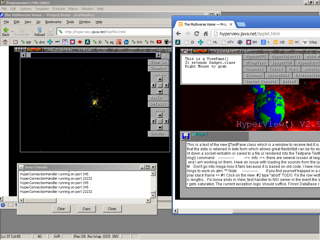Toggle No Wrap in the status bar
This screenshot has height=240, width=320.
(x=94, y=237)
